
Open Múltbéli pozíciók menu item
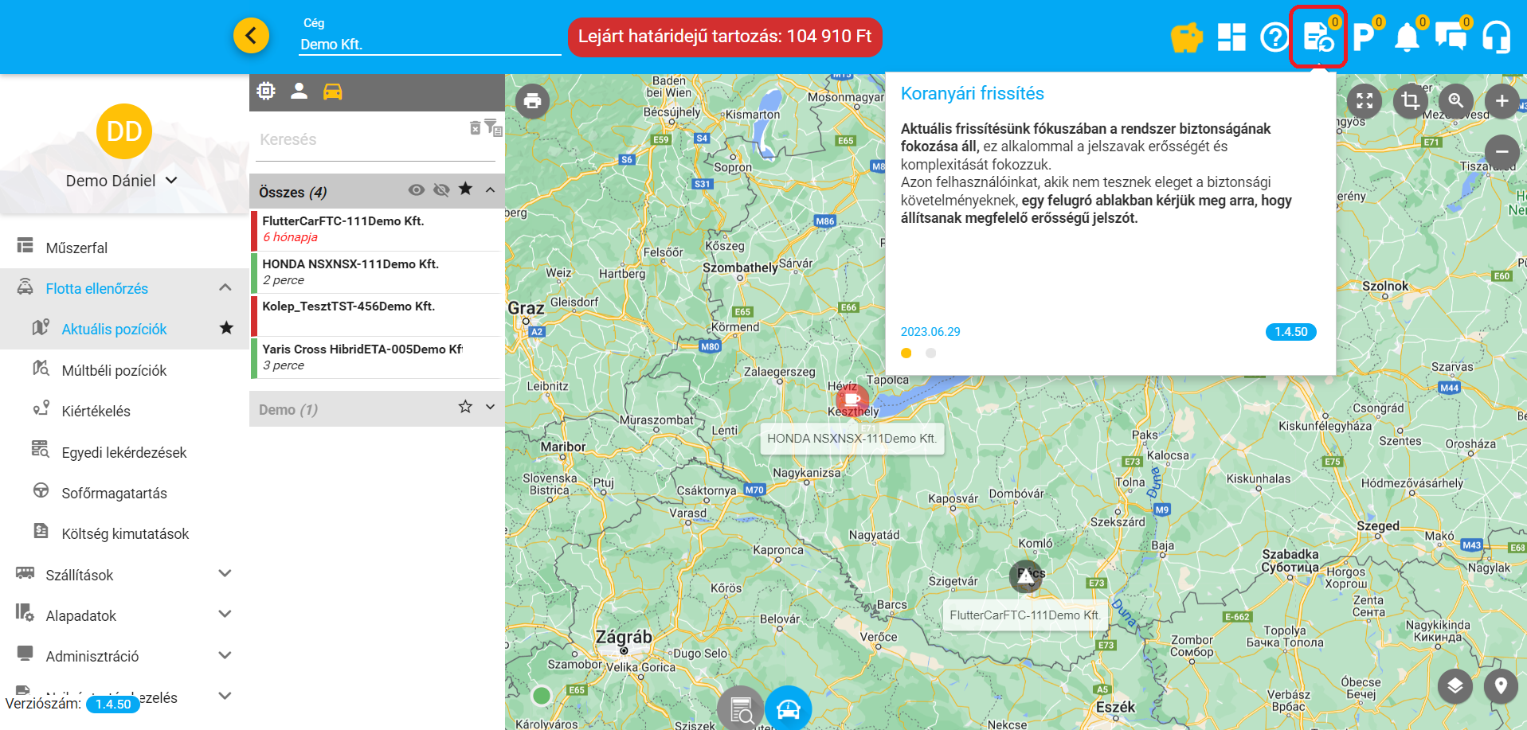(x=114, y=370)
